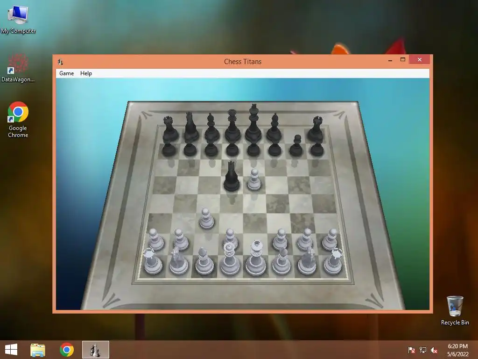
Task: Open the Help menu
Action: pyautogui.click(x=86, y=73)
